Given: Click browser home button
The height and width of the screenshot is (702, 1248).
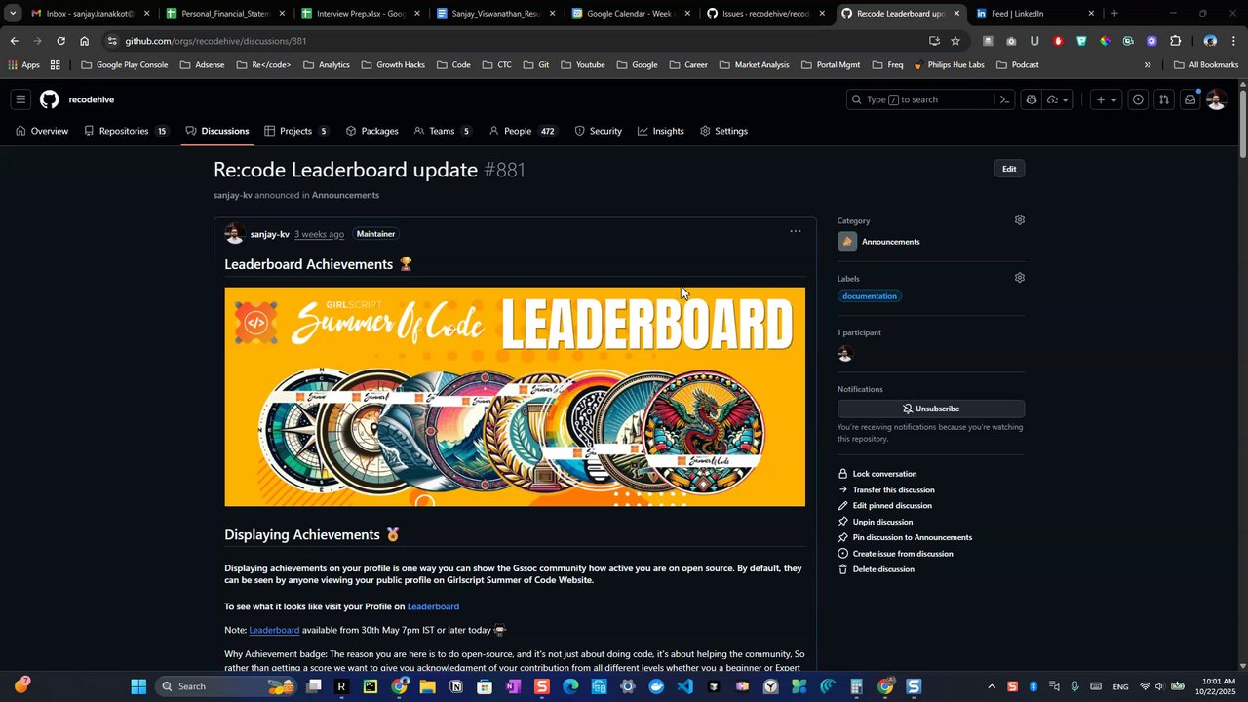Looking at the screenshot, I should pos(84,41).
